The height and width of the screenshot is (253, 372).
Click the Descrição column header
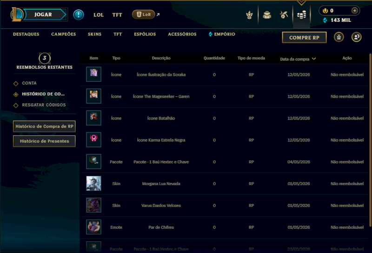coord(161,58)
